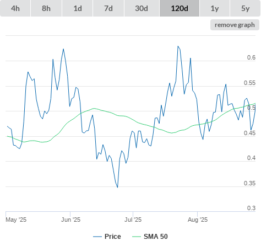Click the active 120d tab

click(180, 8)
